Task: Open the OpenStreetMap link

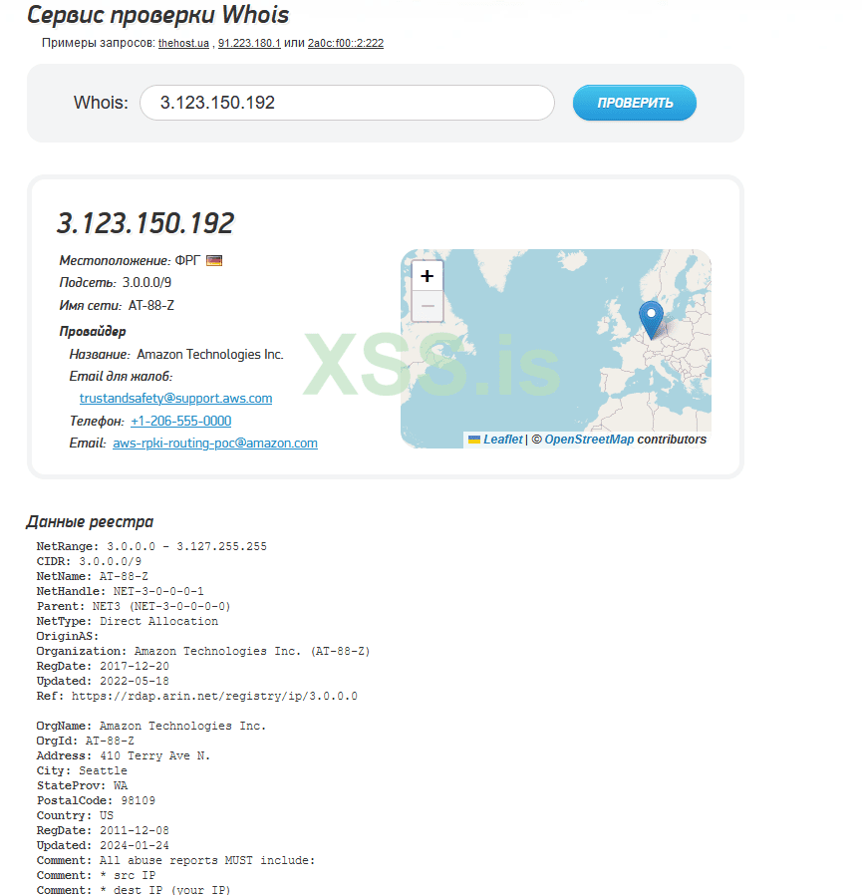Action: point(589,440)
